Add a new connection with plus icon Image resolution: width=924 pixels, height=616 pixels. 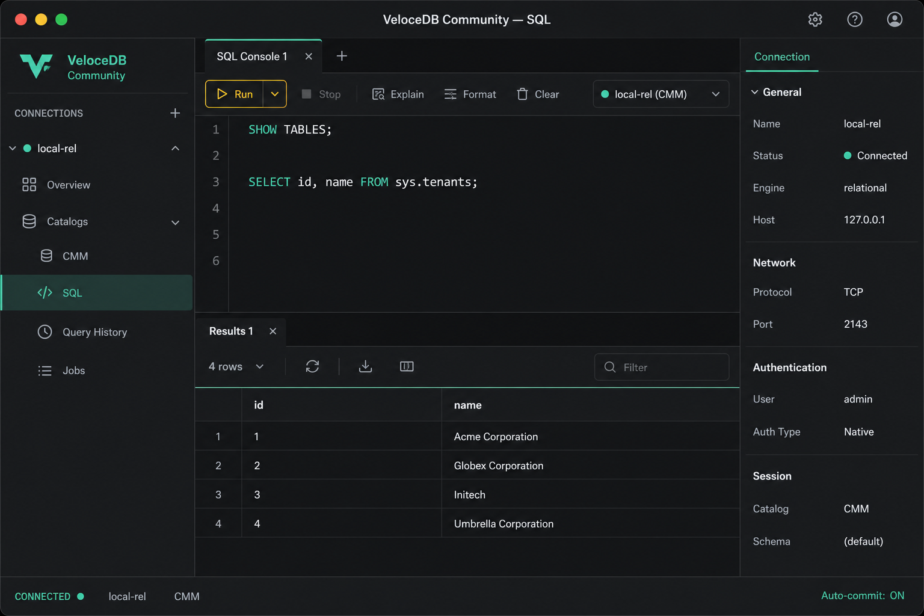pos(175,113)
